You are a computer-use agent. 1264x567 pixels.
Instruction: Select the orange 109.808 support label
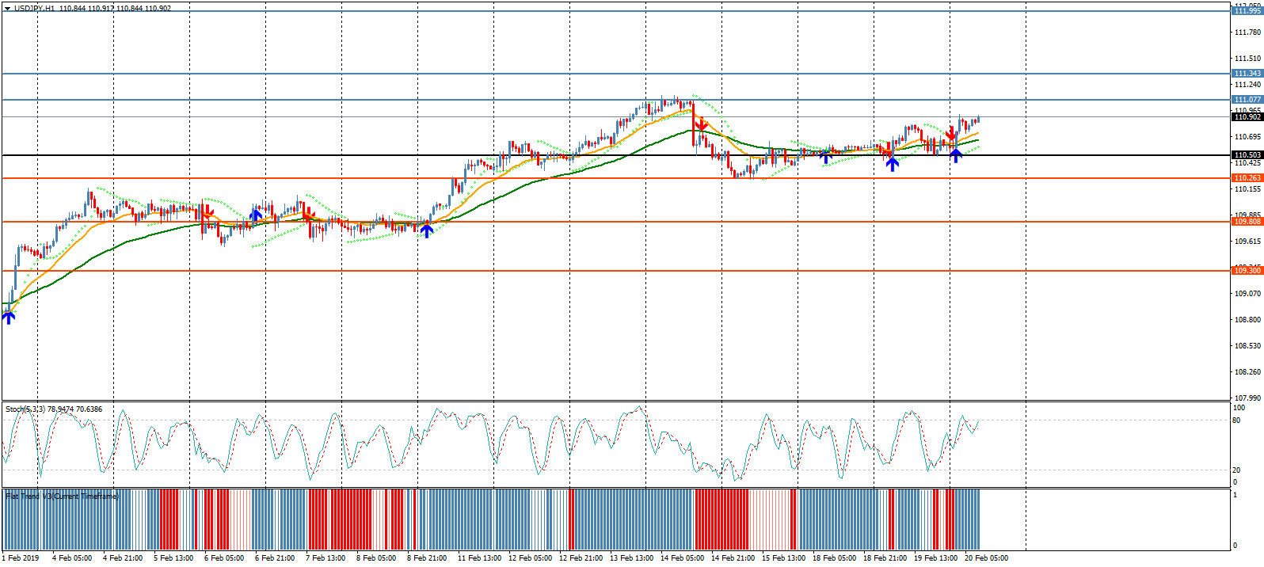pos(1247,222)
